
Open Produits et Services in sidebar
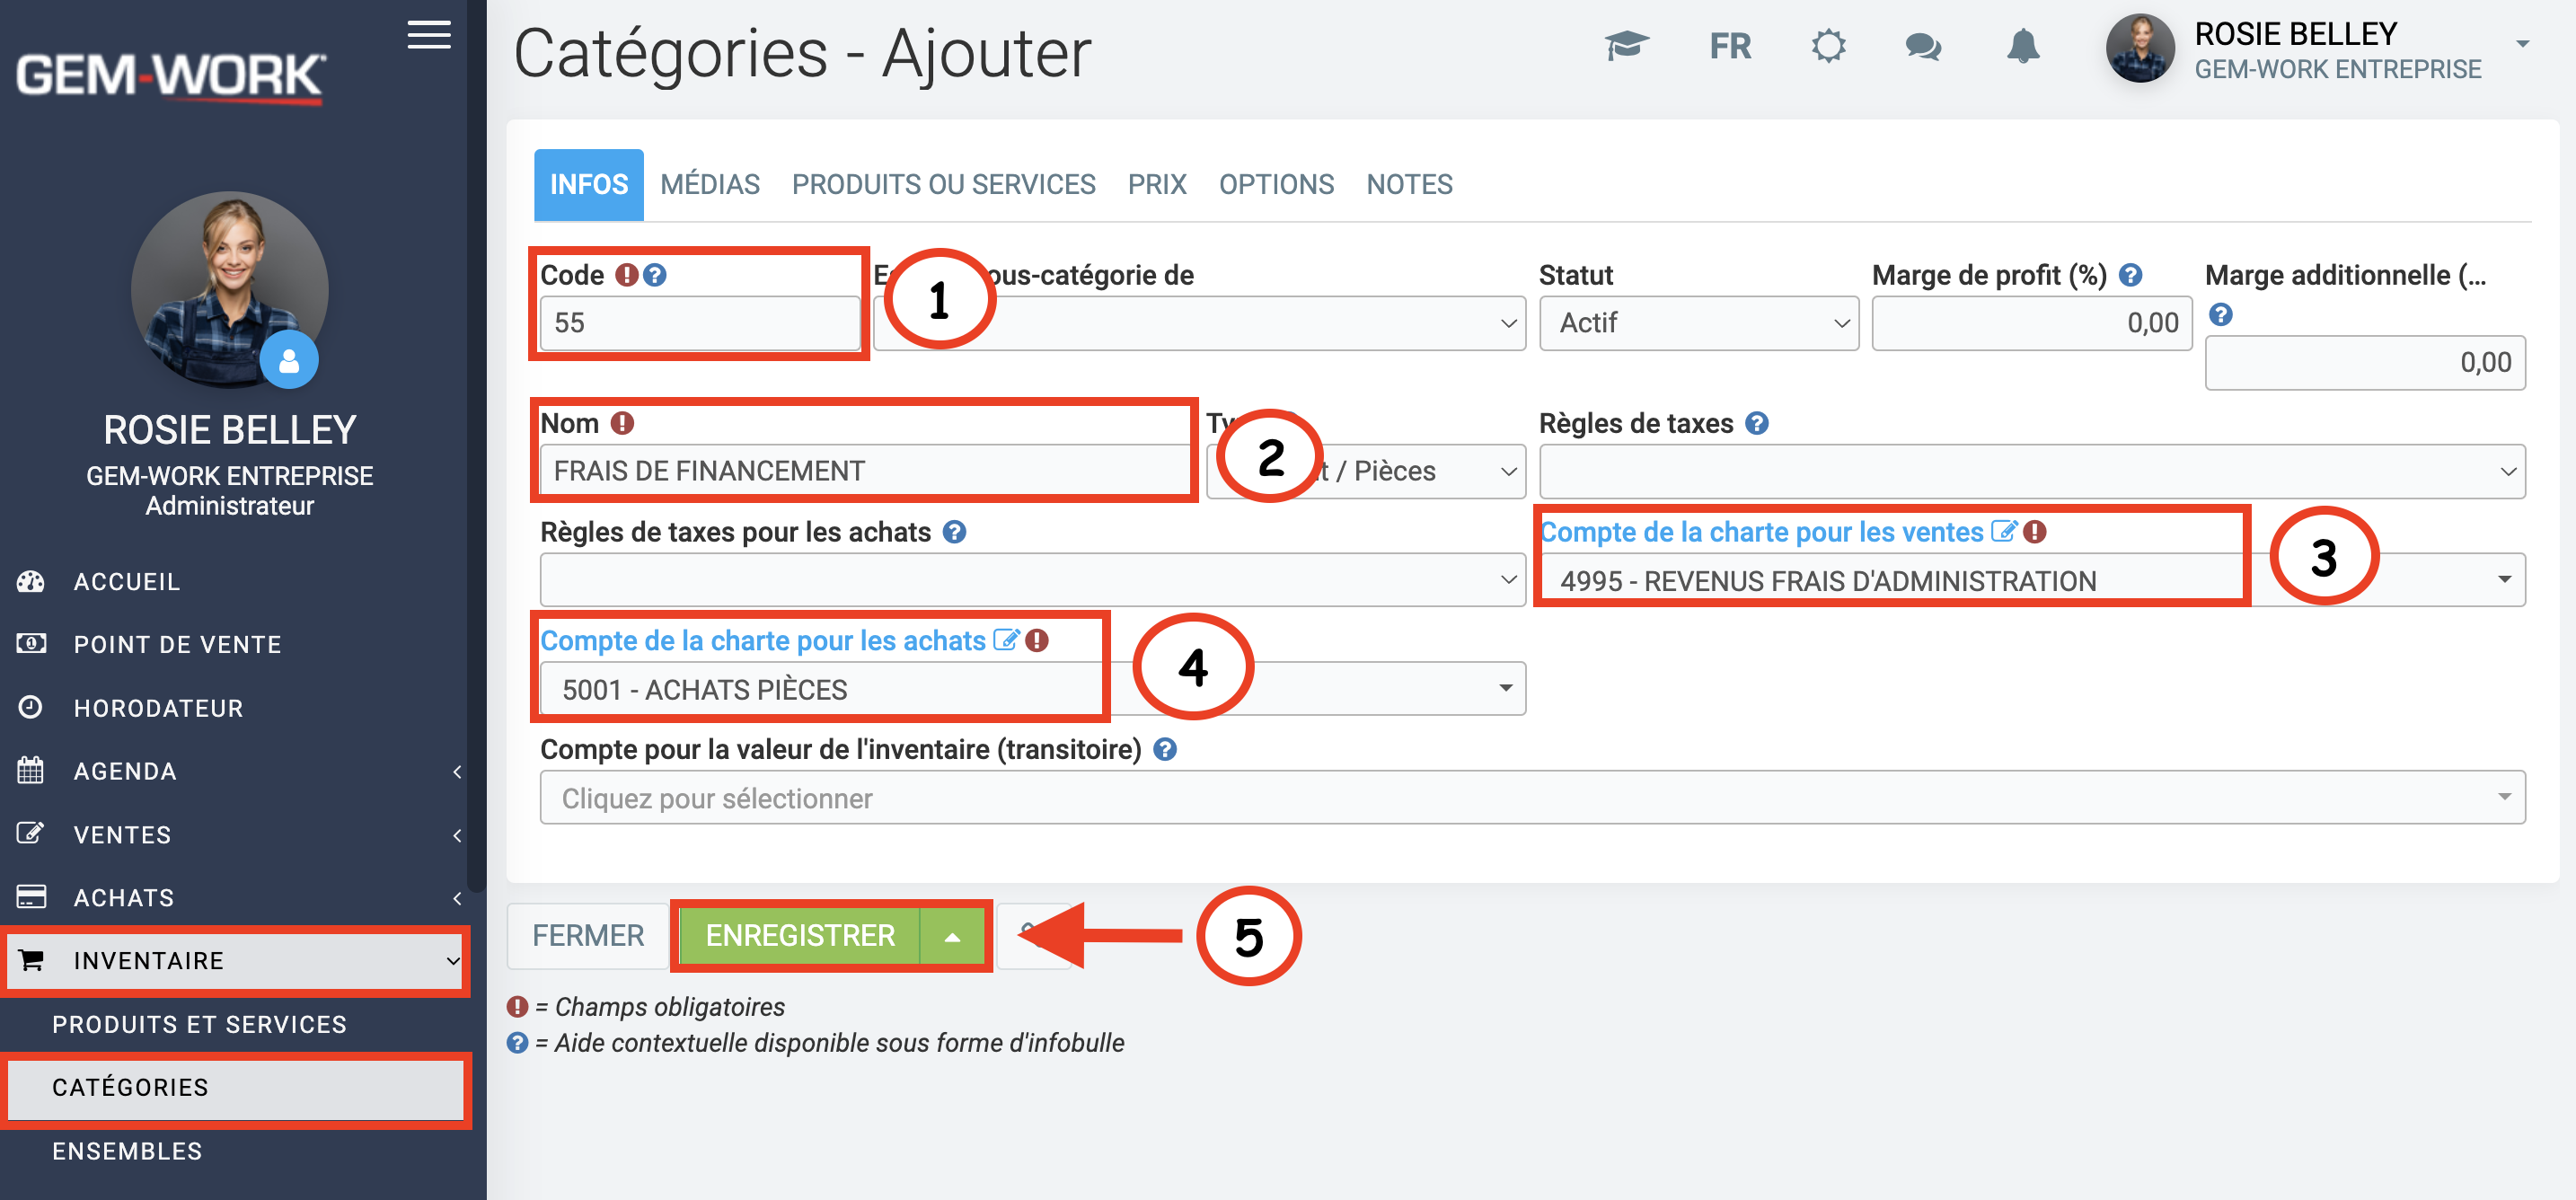(x=199, y=1024)
